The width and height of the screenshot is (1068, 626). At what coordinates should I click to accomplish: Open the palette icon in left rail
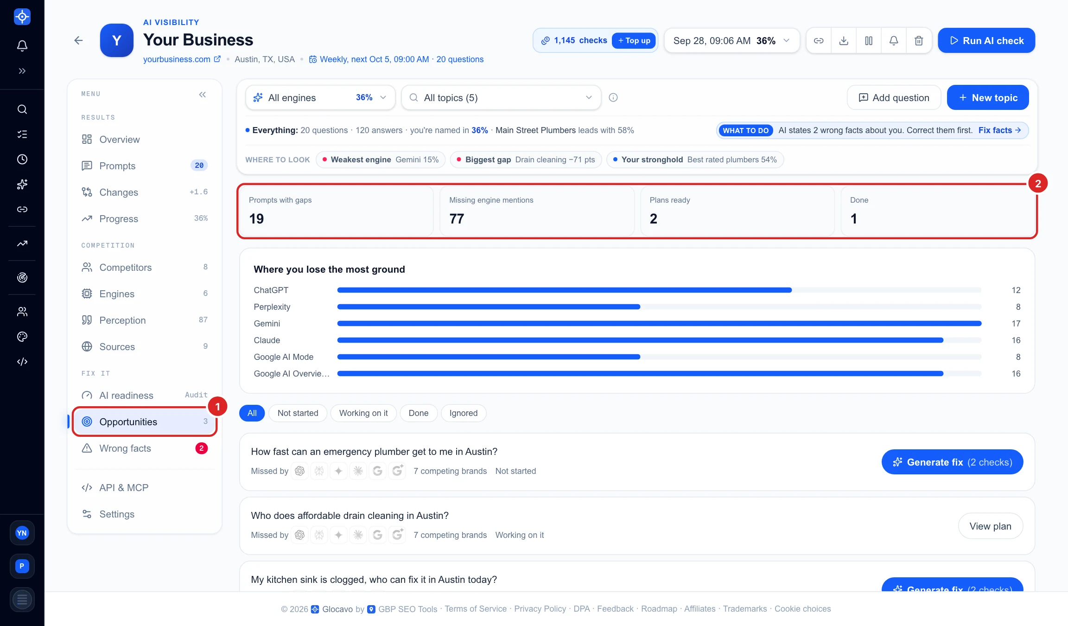coord(22,337)
